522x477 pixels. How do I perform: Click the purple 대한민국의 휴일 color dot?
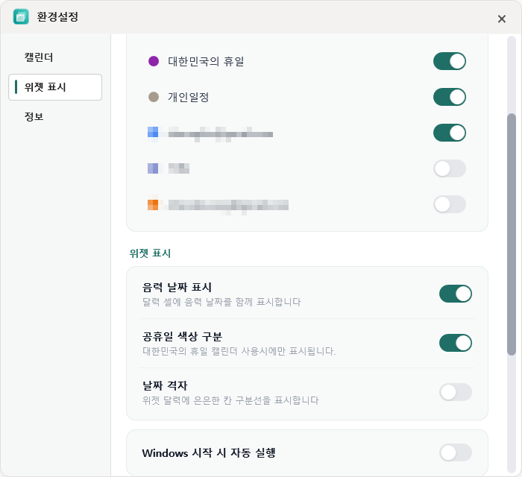point(154,61)
